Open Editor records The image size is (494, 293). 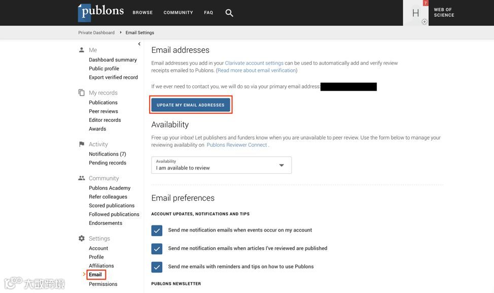point(105,120)
